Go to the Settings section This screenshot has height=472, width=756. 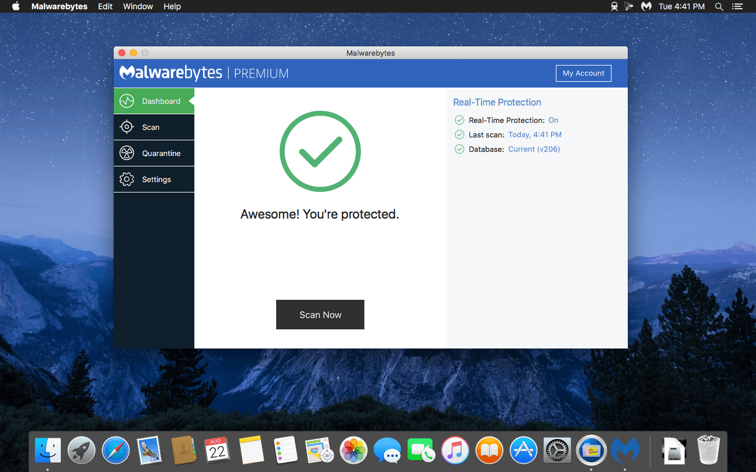(x=154, y=179)
